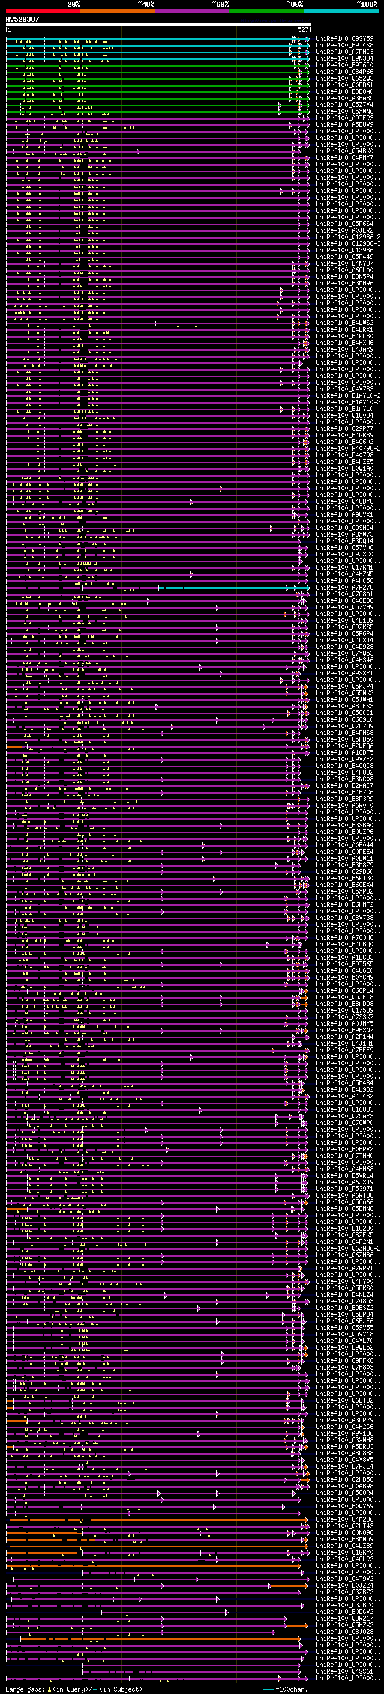Image resolution: width=384 pixels, height=1694 pixels.
Task: Click the UniRef100_B4GK89 label
Action: click(x=344, y=435)
